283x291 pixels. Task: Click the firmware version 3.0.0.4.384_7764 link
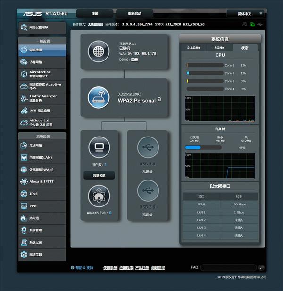[137, 24]
